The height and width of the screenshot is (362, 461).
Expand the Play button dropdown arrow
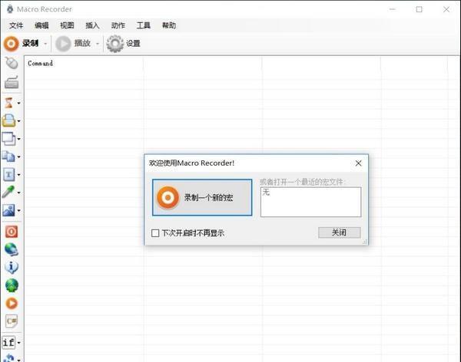click(98, 44)
